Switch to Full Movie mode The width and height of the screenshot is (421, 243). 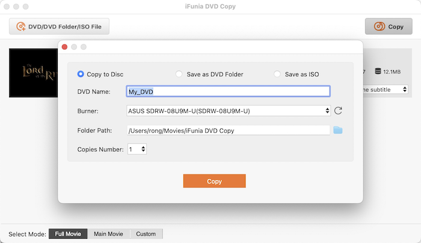[68, 234]
